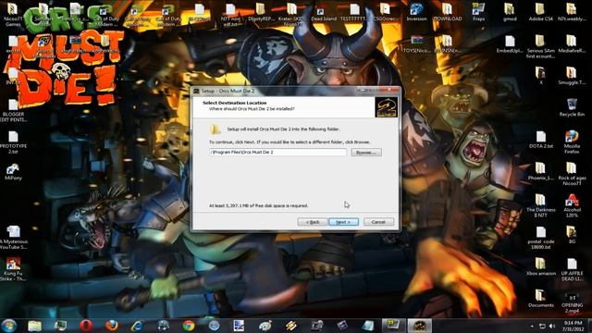Click the setup title bar icon

196,91
